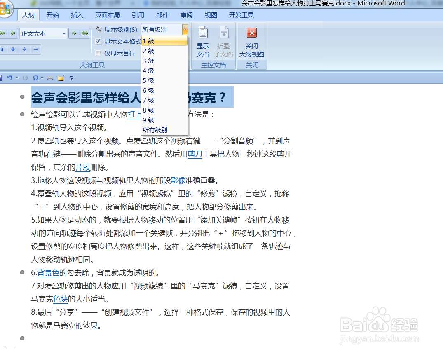Click the 折叠子文档 (Collapse Subdocuments) icon
This screenshot has width=443, height=354.
pyautogui.click(x=223, y=39)
